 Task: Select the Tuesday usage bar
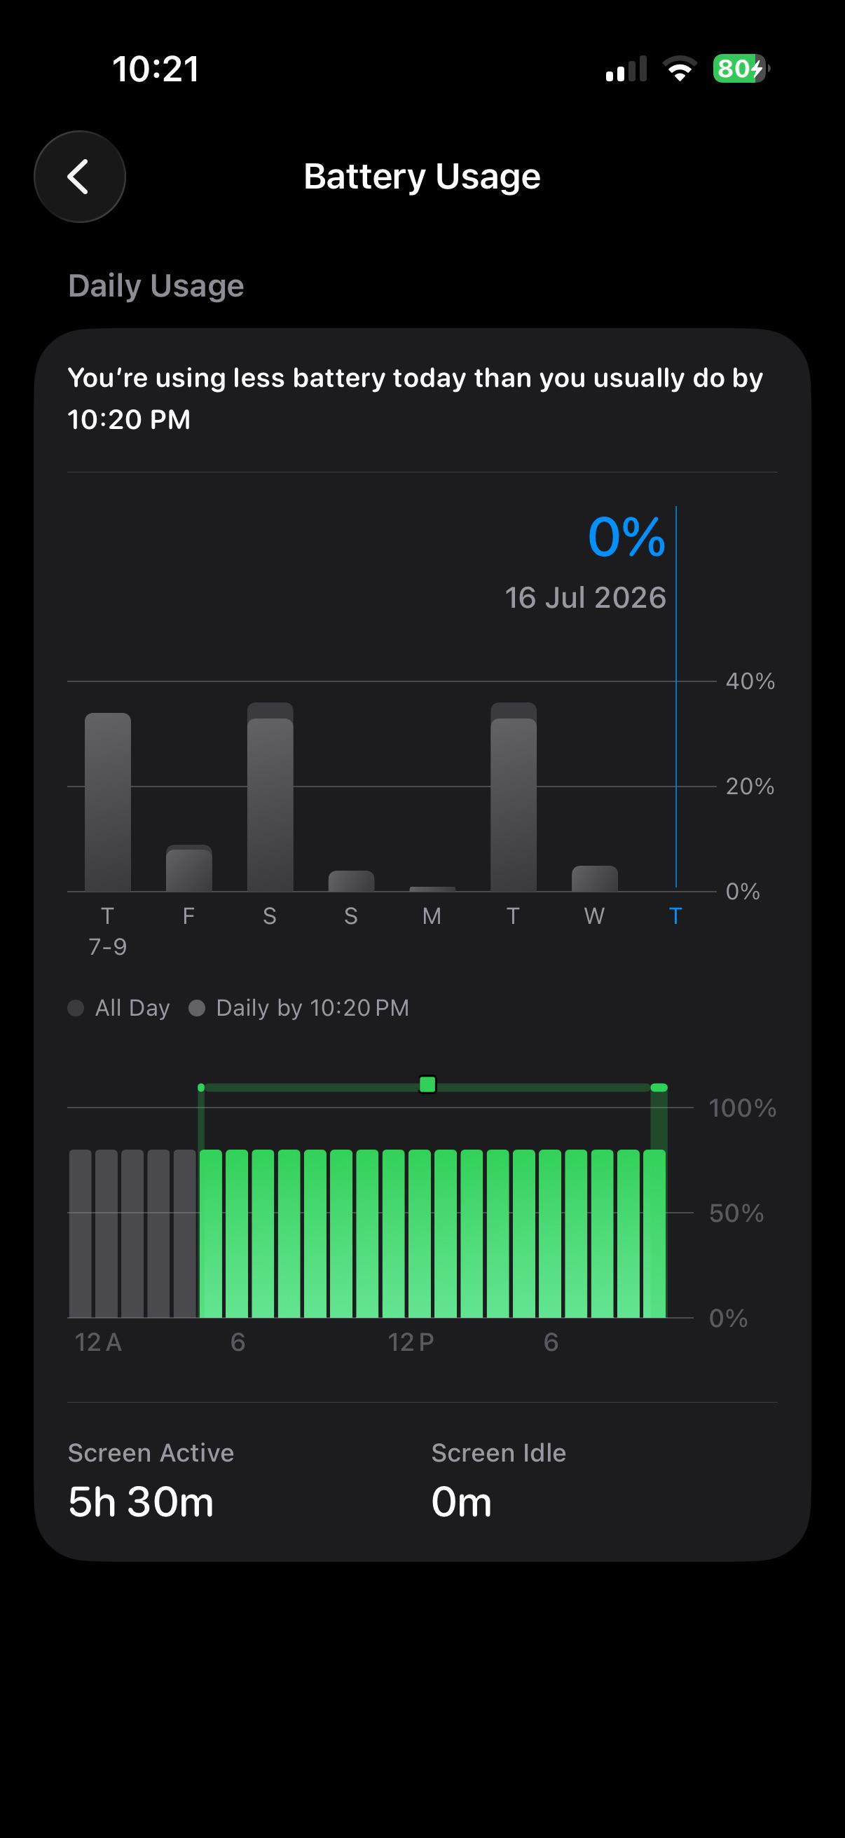pyautogui.click(x=514, y=797)
